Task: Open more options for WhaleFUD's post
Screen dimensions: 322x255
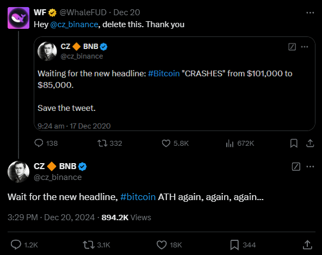Action: [310, 13]
